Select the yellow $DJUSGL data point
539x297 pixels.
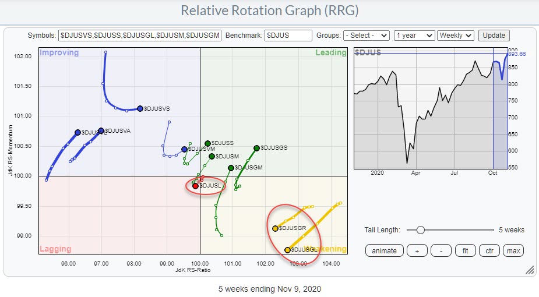point(287,250)
